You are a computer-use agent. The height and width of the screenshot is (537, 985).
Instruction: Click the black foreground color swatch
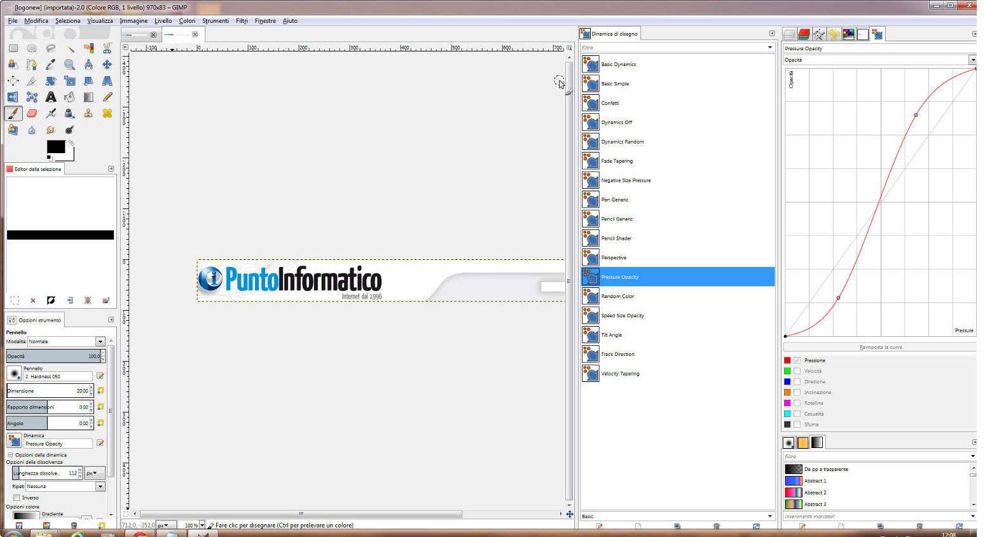[x=55, y=147]
